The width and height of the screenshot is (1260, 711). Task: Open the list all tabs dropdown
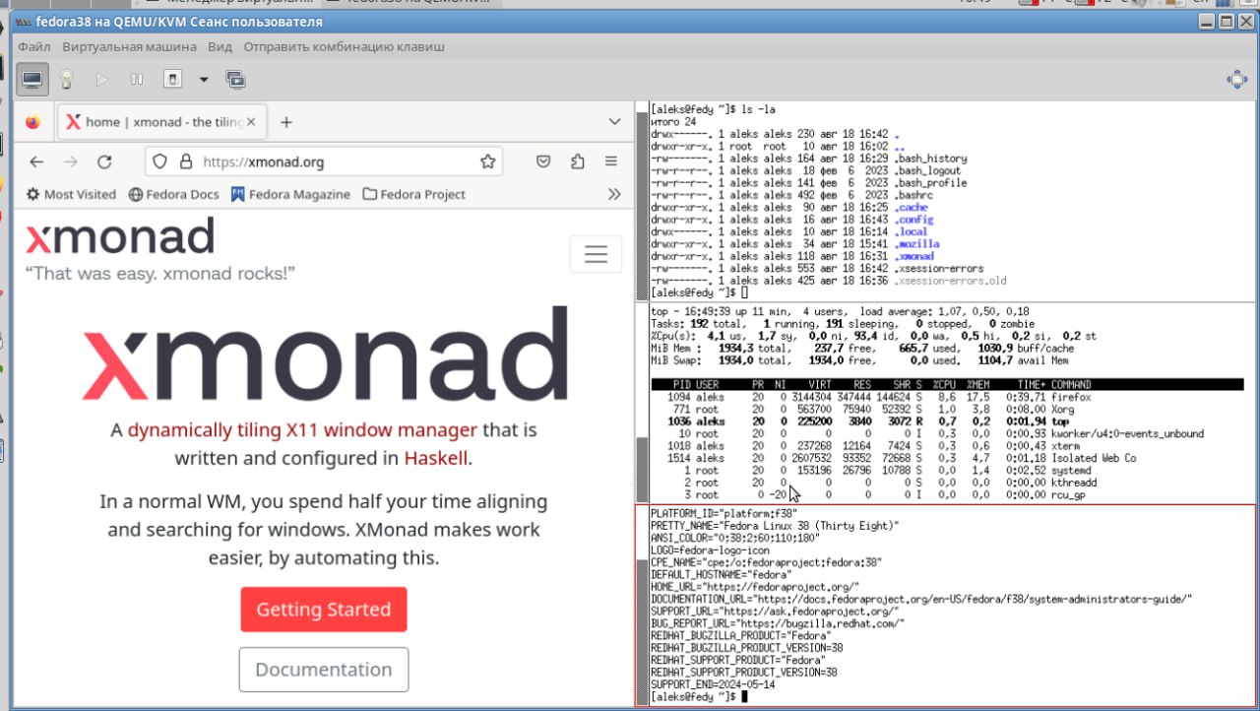point(614,122)
